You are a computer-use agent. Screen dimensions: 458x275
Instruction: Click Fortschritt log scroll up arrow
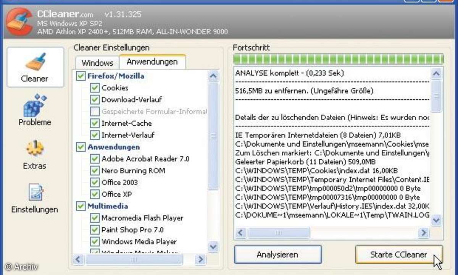click(437, 73)
